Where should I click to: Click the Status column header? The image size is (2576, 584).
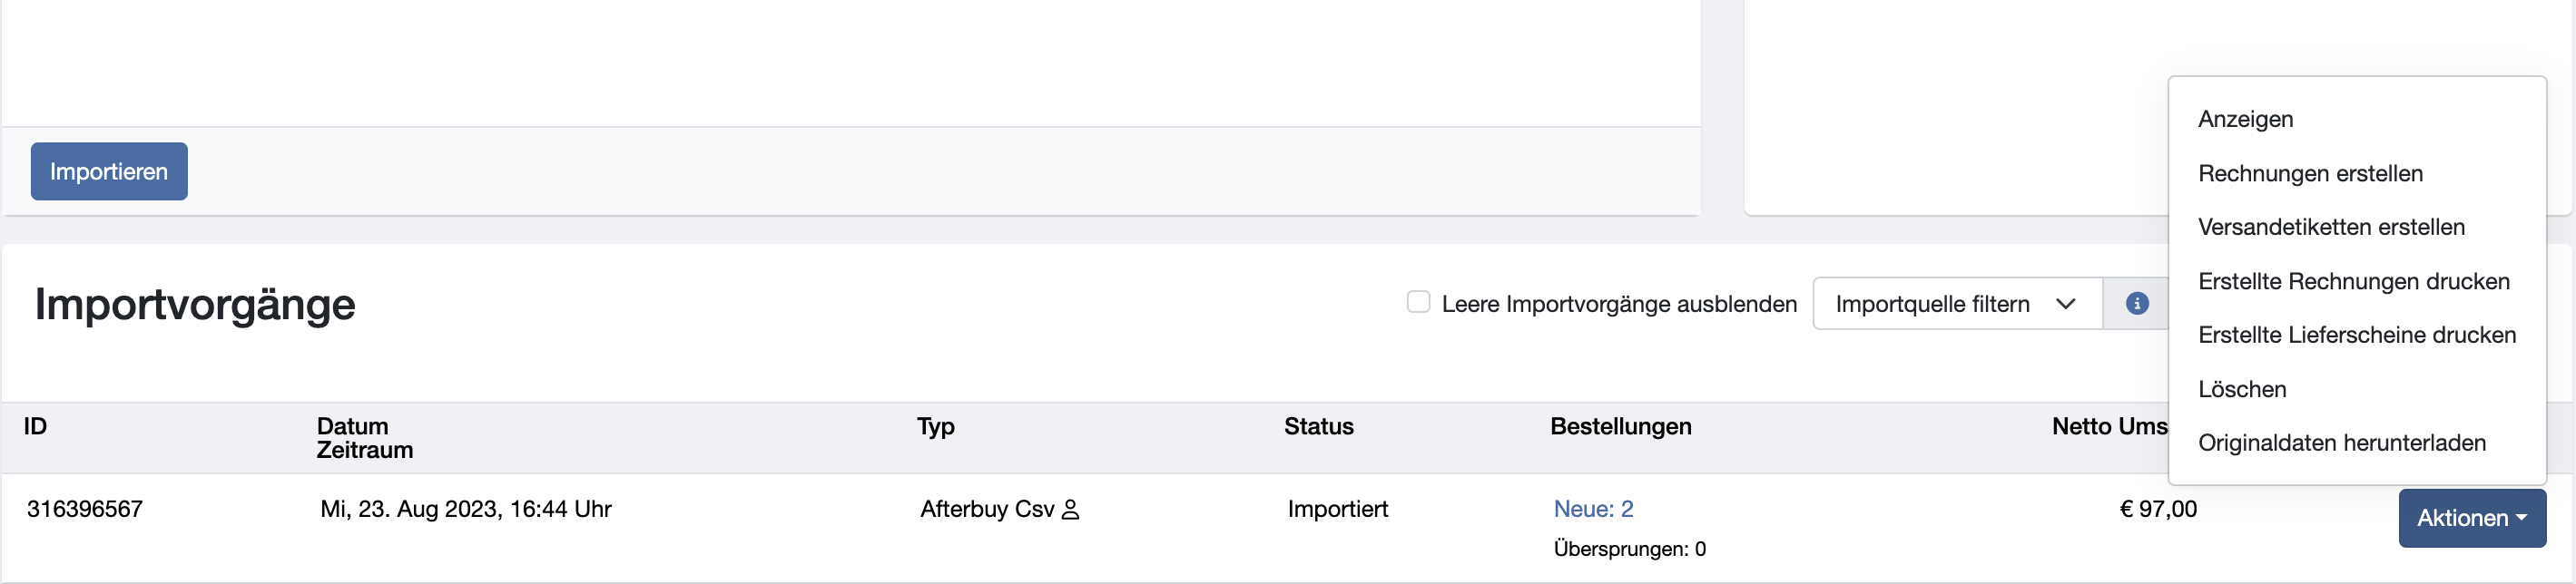[1318, 426]
